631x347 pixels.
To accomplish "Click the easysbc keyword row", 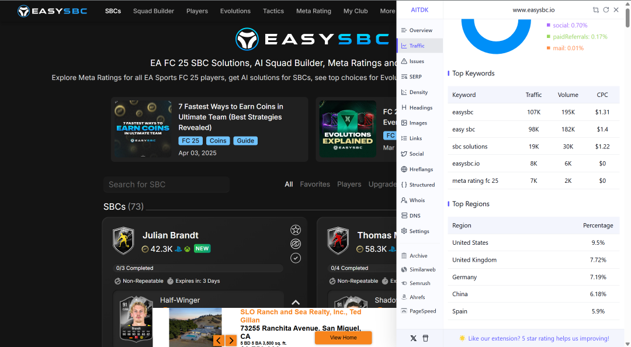I will point(533,112).
